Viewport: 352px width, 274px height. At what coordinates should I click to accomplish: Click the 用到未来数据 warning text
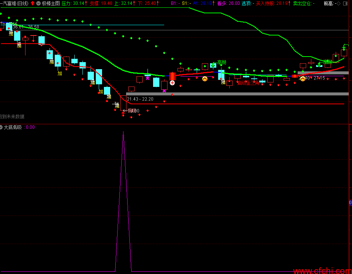pyautogui.click(x=12, y=116)
